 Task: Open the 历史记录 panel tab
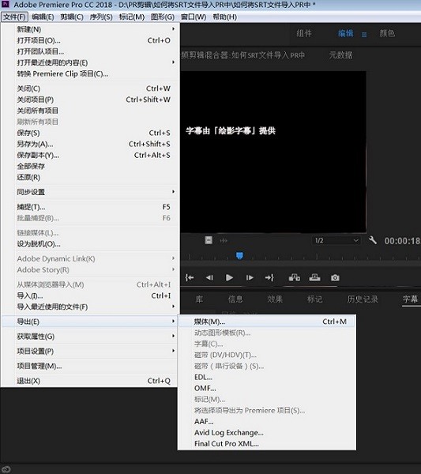[363, 299]
